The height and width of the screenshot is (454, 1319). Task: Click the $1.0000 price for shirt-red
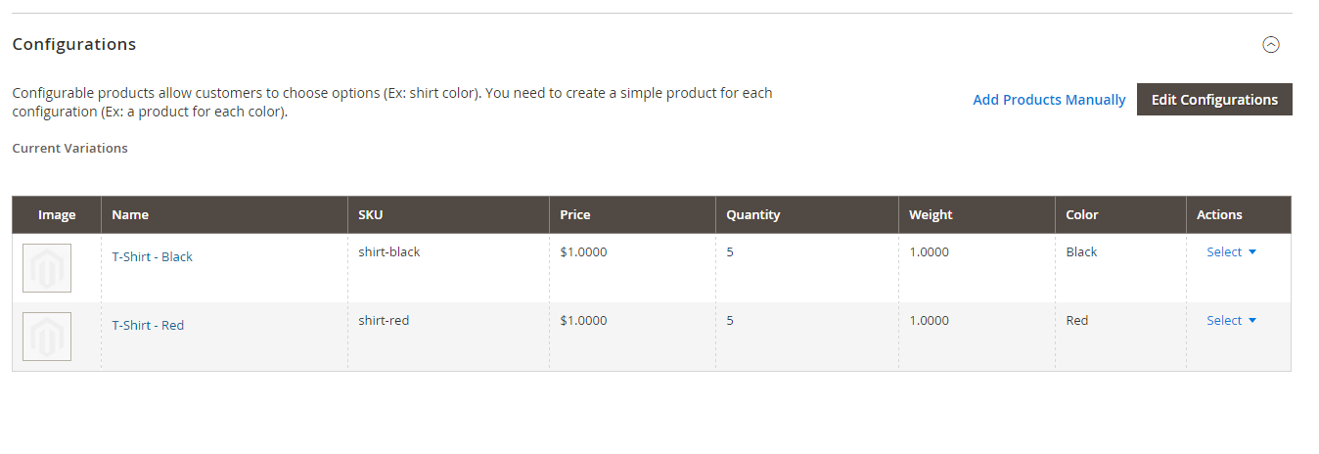pyautogui.click(x=583, y=320)
